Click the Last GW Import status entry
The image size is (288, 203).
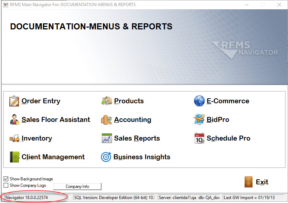click(x=254, y=198)
